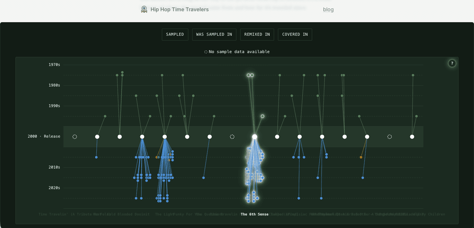Click the 2020s axis label

pos(54,188)
